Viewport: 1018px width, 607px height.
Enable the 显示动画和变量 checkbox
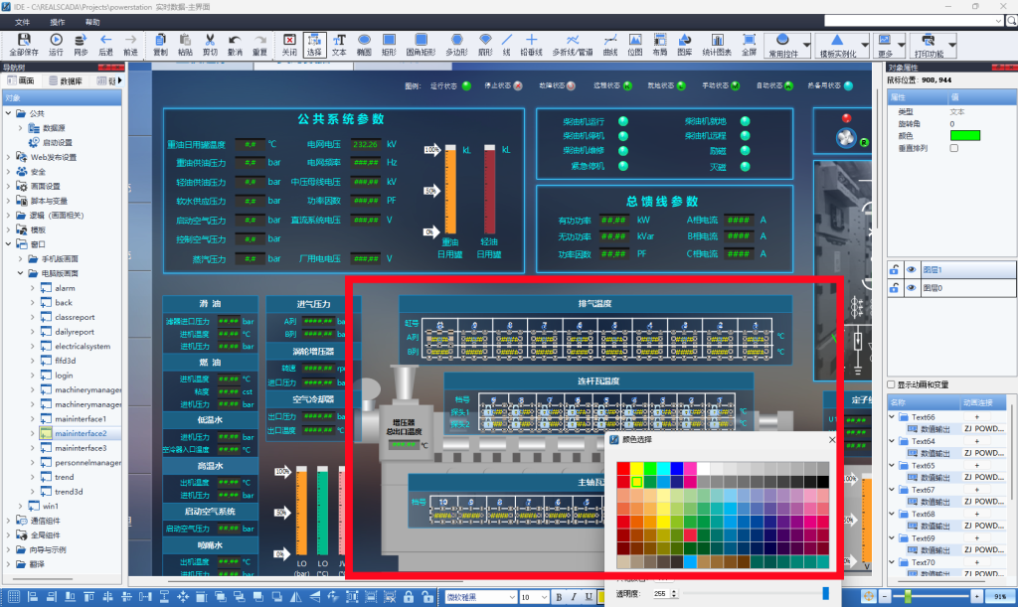coord(891,384)
